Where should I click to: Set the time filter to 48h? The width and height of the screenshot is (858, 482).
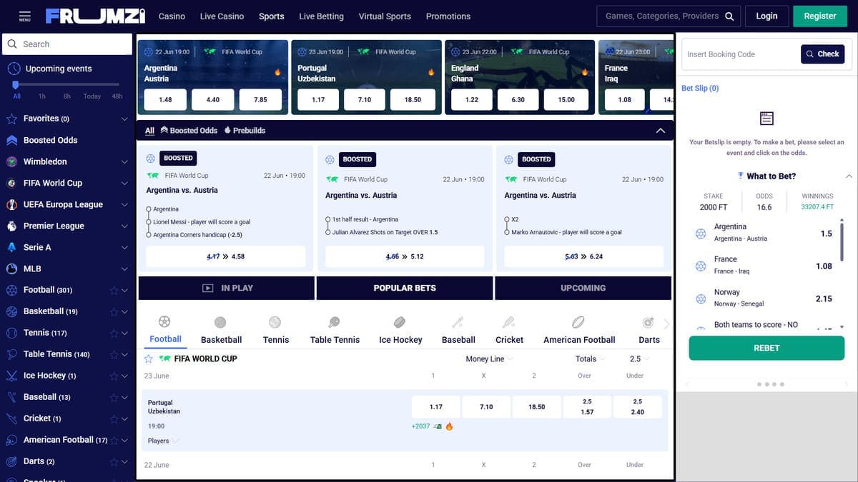[x=117, y=96]
